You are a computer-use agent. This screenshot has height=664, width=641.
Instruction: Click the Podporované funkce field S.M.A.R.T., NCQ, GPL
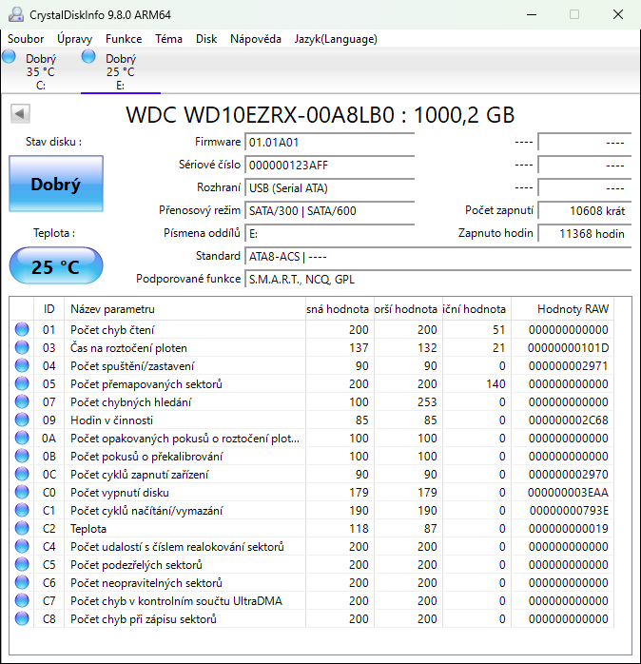438,280
